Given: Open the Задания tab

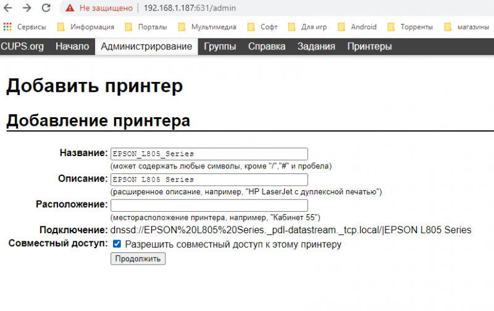Looking at the screenshot, I should 316,46.
